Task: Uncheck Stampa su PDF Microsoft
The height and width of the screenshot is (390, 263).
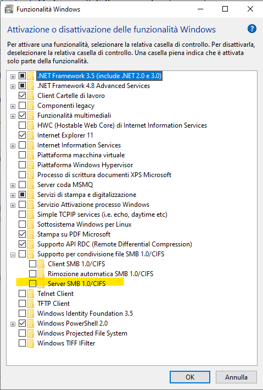Action: (x=23, y=234)
